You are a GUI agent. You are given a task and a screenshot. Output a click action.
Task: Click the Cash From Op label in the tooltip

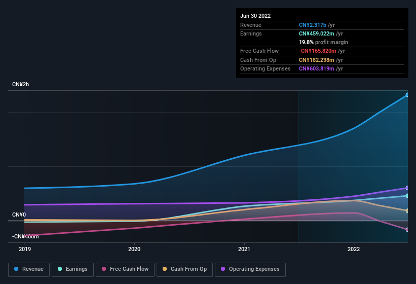tap(258, 60)
